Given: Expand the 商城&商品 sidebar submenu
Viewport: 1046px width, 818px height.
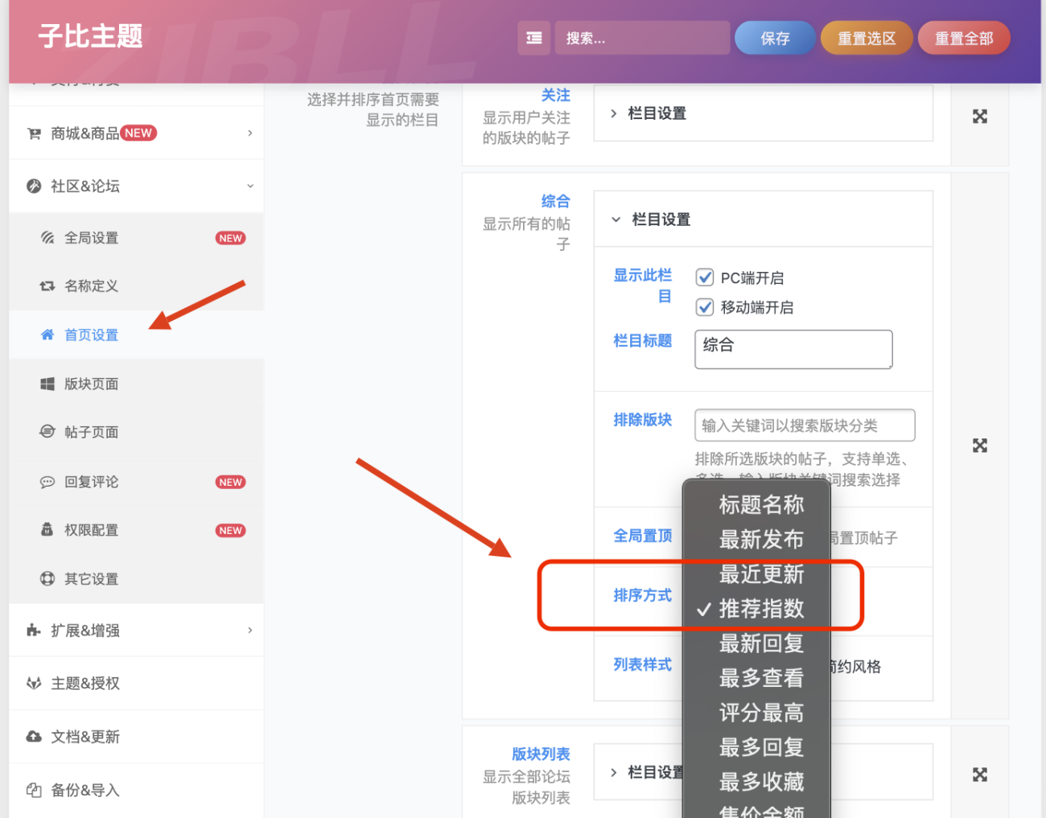Looking at the screenshot, I should [x=136, y=133].
